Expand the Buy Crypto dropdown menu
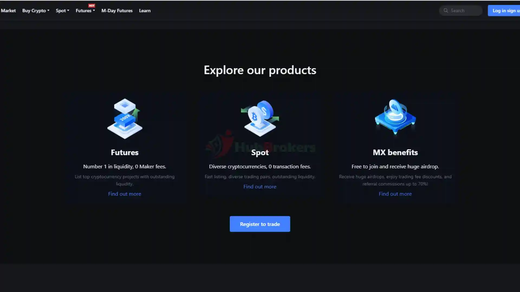Screen dimensions: 520x292 (x=36, y=11)
